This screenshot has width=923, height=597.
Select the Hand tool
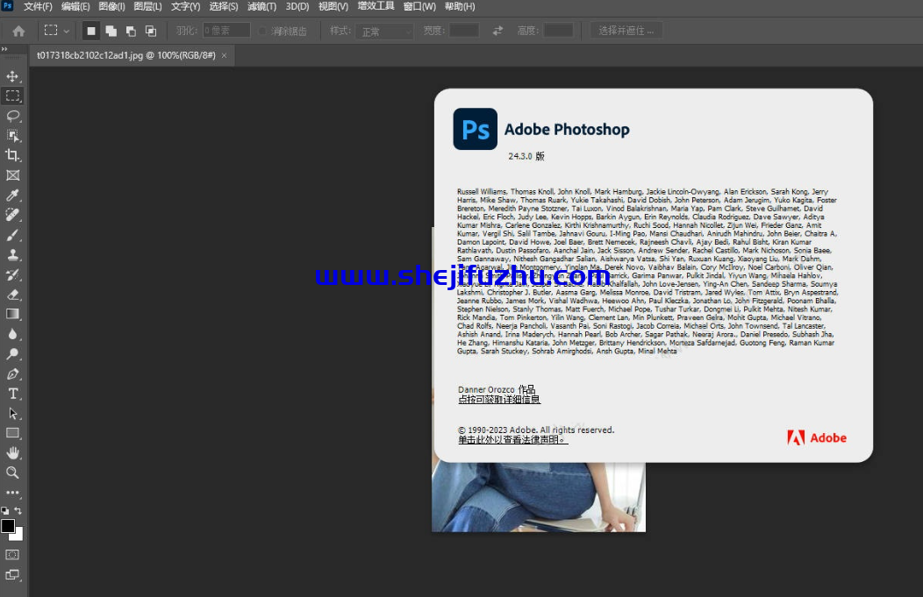point(12,453)
